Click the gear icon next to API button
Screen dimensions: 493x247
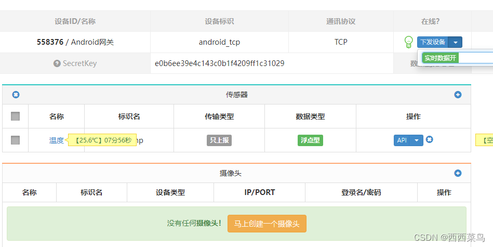pyautogui.click(x=429, y=139)
